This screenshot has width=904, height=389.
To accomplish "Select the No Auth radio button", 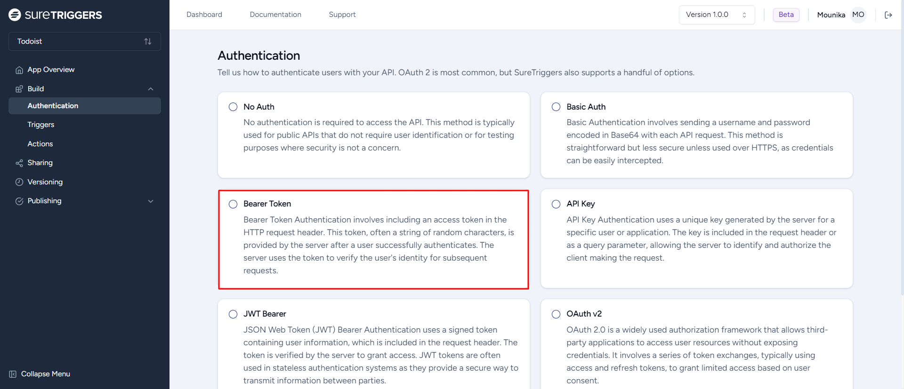I will click(x=233, y=107).
